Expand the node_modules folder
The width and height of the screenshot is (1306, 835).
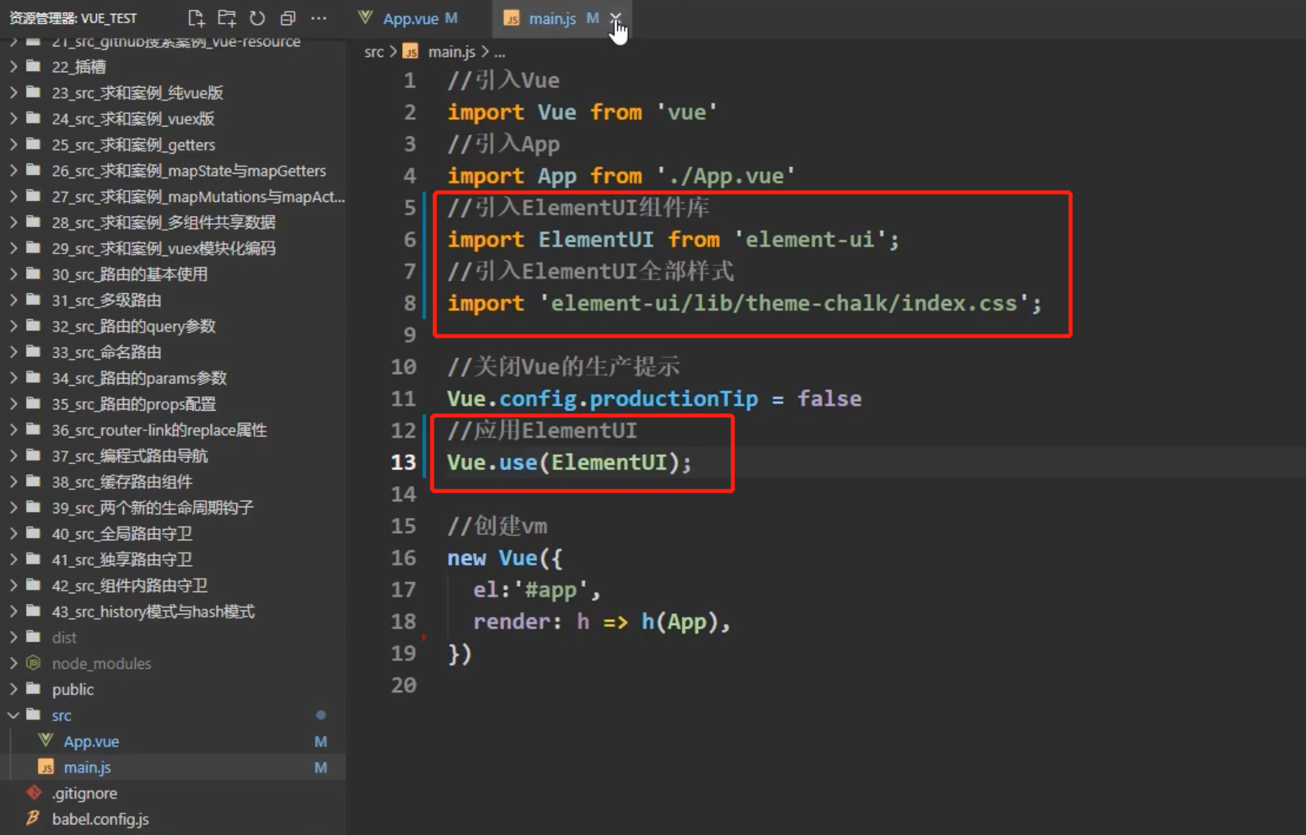point(13,663)
